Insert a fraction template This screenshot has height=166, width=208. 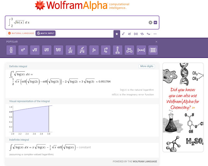[x=11, y=50]
